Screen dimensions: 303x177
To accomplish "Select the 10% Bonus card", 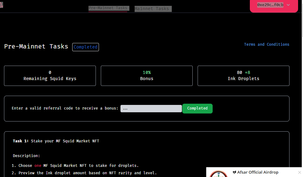I will (x=147, y=76).
